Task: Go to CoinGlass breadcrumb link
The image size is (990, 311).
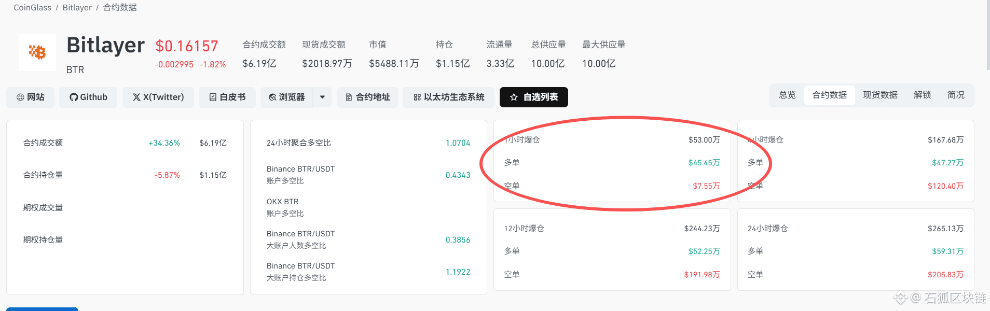Action: [33, 8]
